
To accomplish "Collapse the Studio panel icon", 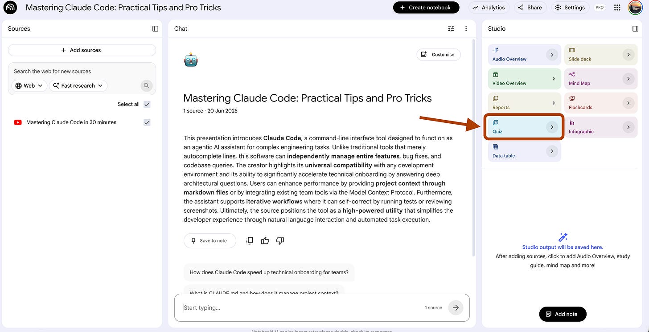I will click(x=635, y=28).
